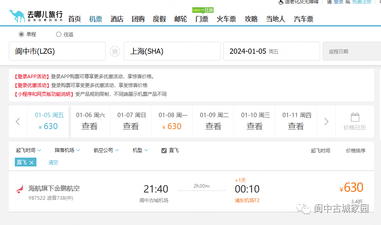
Task: Click the 【小程序和网页版功能说明】 notice
Action: click(44, 94)
